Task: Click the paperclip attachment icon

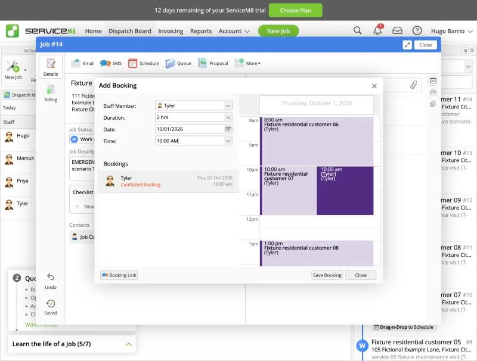Action: click(413, 85)
